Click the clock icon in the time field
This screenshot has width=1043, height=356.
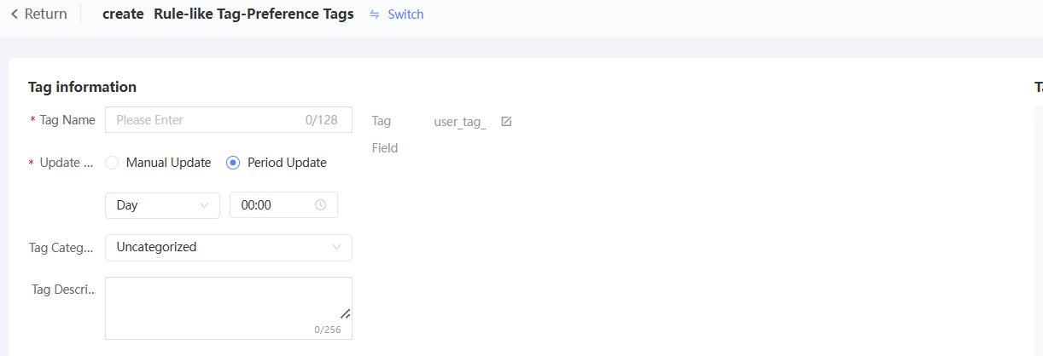coord(320,205)
